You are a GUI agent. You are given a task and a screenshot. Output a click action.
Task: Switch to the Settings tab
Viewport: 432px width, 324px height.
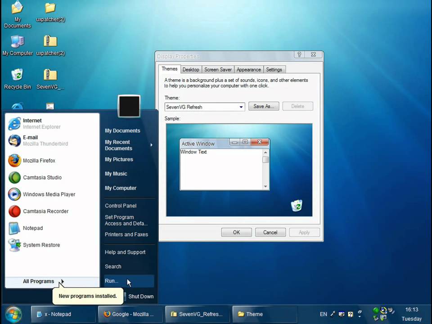[274, 70]
